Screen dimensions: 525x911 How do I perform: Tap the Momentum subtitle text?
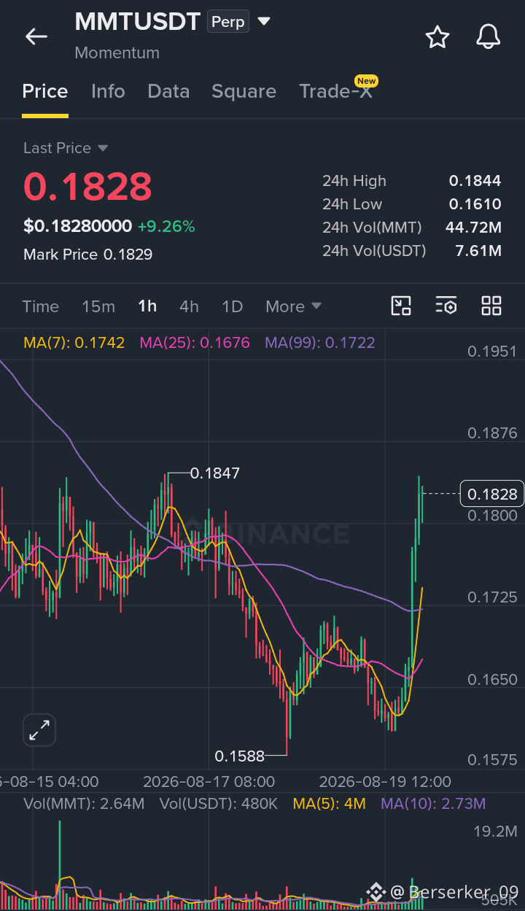(117, 53)
